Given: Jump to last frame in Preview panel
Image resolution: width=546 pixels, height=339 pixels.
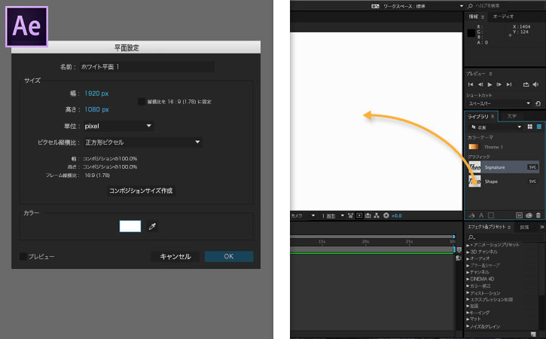Looking at the screenshot, I should pyautogui.click(x=509, y=84).
